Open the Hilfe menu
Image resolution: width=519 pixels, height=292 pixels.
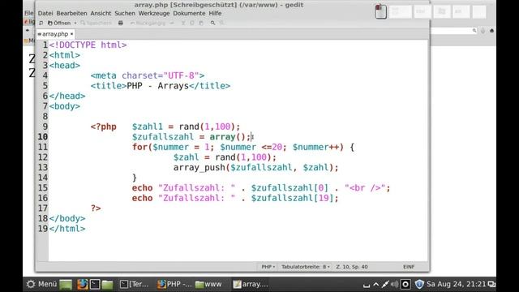tap(215, 13)
